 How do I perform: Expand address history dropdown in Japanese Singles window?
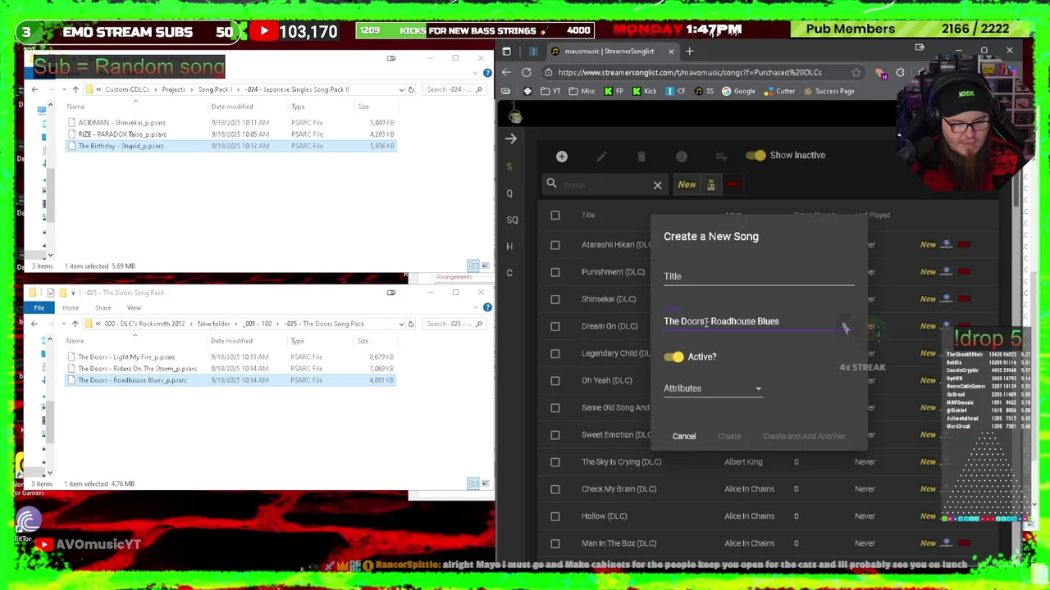pos(401,89)
